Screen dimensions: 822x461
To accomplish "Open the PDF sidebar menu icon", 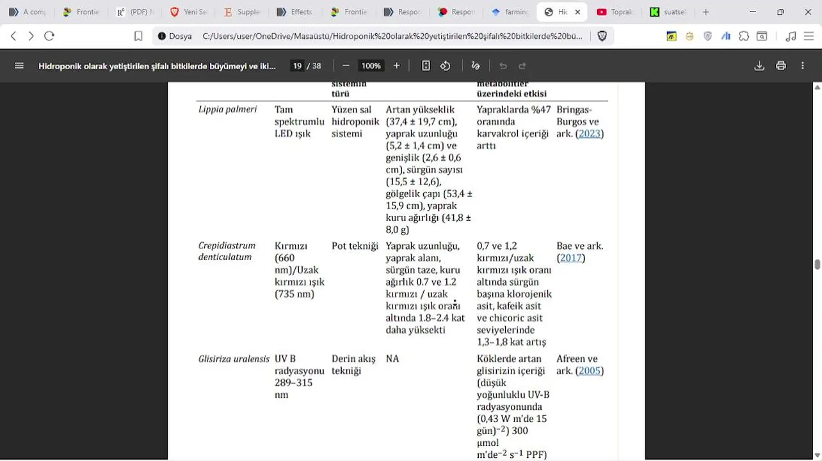I will [19, 65].
